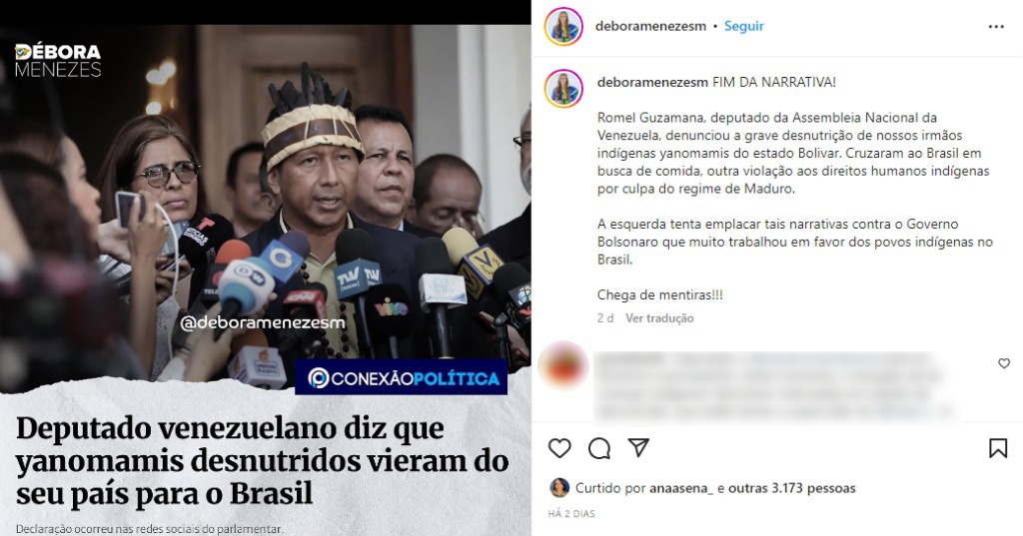Follow deboramenezesm via Seguir link
1023x536 pixels.
tap(743, 26)
